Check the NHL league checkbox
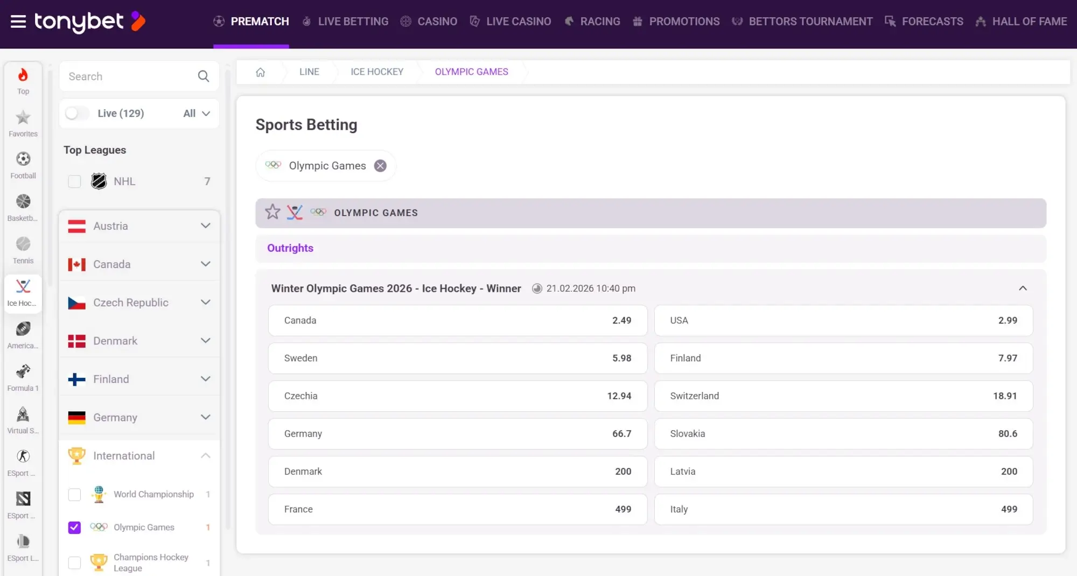This screenshot has width=1077, height=576. coord(74,181)
